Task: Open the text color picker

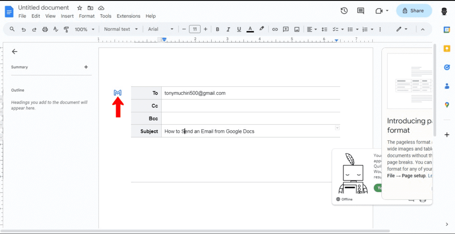Action: pos(250,29)
